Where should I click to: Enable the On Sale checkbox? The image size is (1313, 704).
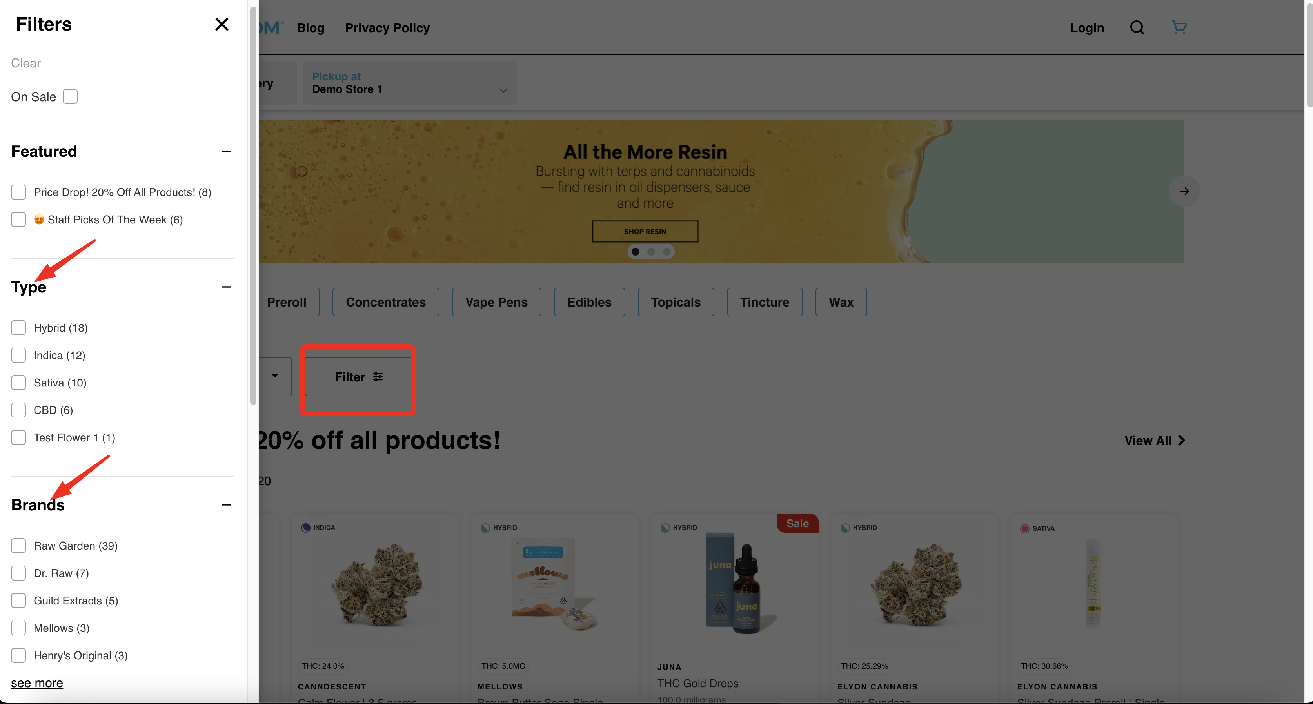pyautogui.click(x=70, y=97)
